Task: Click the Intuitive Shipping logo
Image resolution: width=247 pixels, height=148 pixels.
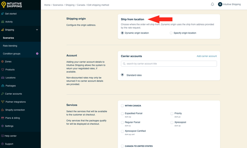Action: 11,5
